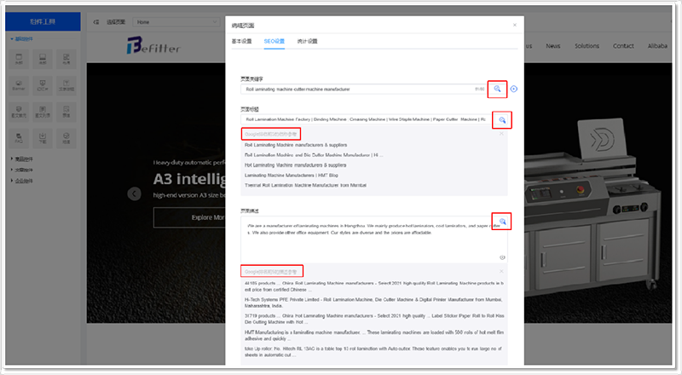The height and width of the screenshot is (375, 682).
Task: Click the search icon beside the page title field
Action: click(502, 120)
